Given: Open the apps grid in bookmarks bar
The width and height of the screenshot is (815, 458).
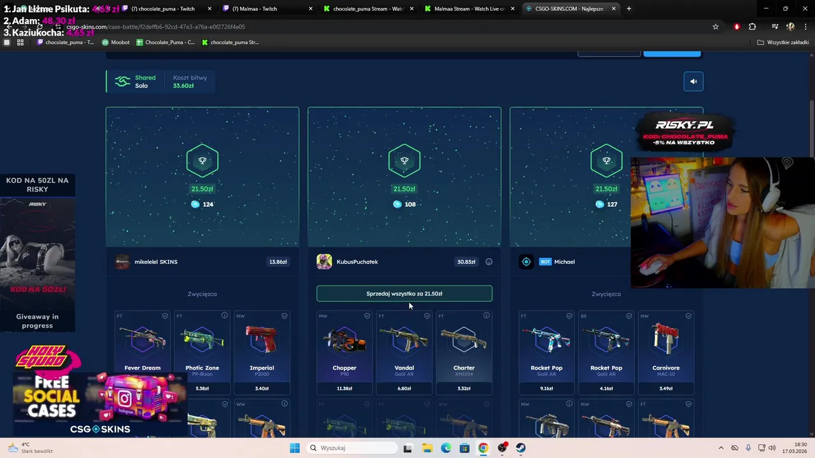Looking at the screenshot, I should [20, 43].
